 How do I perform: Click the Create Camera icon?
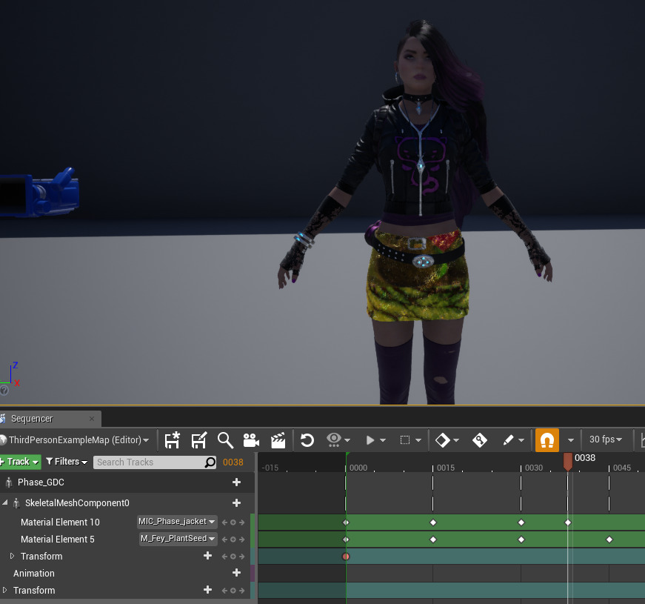pos(251,440)
